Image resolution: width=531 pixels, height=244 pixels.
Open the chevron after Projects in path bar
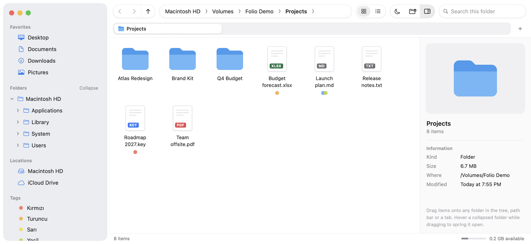313,12
